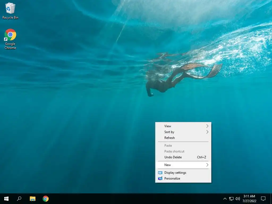Select the Google Chrome desktop shortcut
Screen dimensions: 272x204
(10, 39)
